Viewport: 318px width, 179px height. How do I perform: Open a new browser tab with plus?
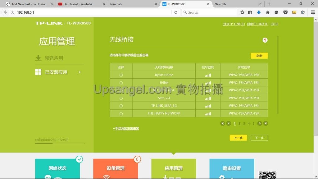[x=269, y=4]
